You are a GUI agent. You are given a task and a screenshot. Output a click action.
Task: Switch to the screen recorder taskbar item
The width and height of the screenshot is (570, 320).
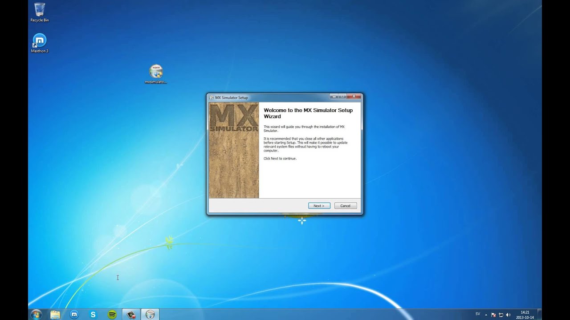coord(131,315)
